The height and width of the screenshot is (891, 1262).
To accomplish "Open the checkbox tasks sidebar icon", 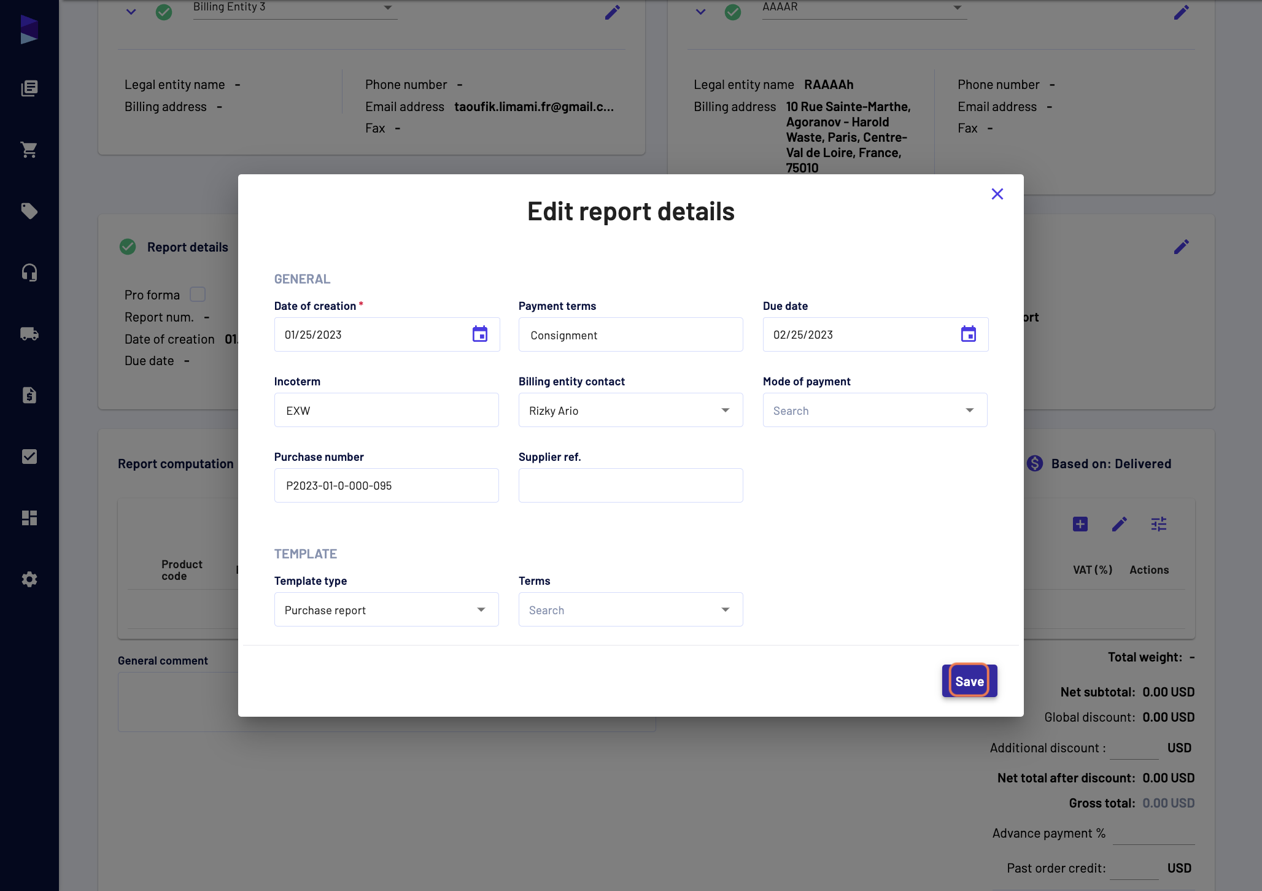I will (x=29, y=457).
